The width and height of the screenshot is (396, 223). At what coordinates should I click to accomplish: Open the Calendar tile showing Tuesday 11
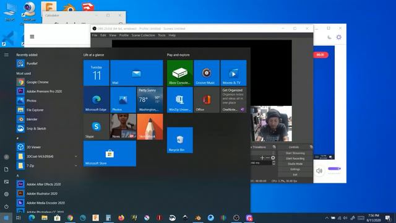click(x=97, y=73)
